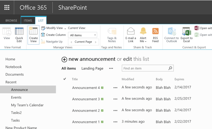Open the RSS Feed
This screenshot has width=212, height=129.
pos(155,35)
